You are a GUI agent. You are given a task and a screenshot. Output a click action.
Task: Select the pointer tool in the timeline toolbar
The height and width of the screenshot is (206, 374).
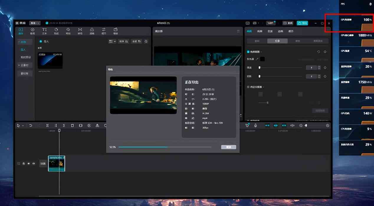(18, 125)
